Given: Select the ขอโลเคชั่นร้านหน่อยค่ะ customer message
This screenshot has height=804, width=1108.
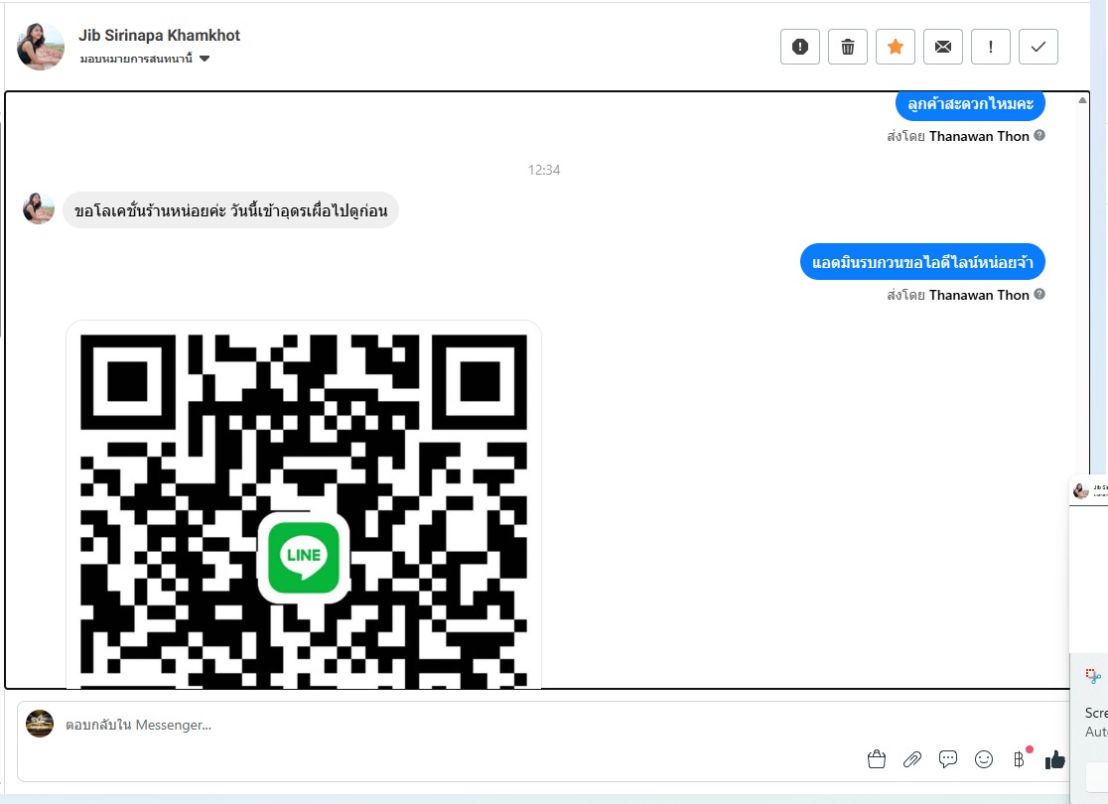Looking at the screenshot, I should (x=231, y=210).
